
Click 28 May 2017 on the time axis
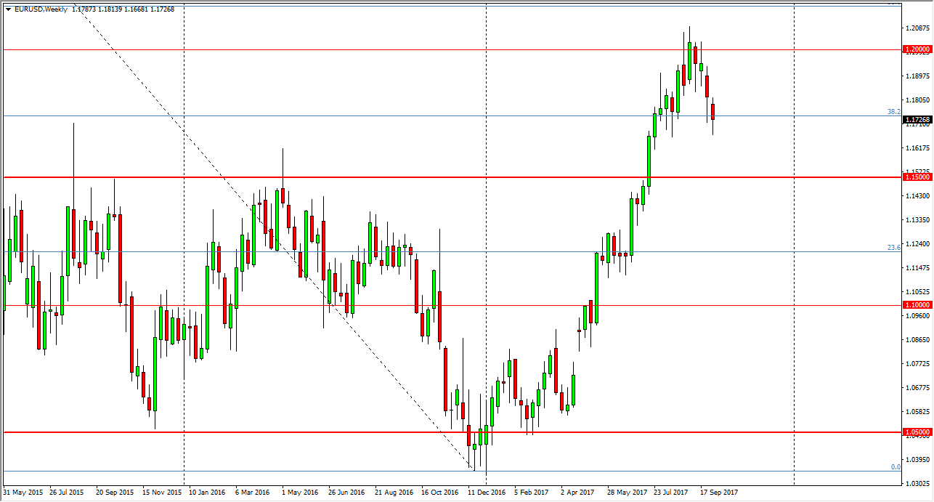coord(627,492)
